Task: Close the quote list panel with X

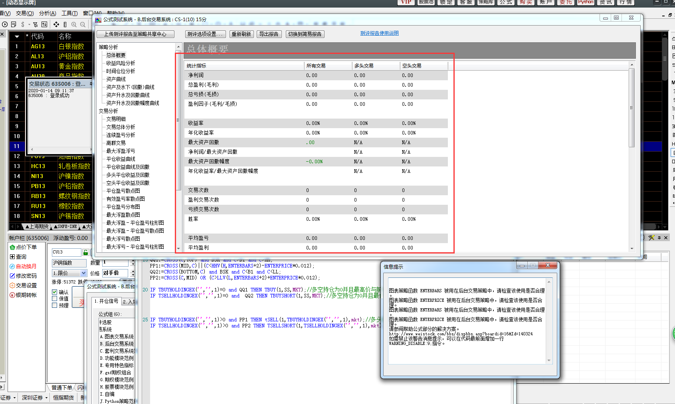Action: click(2, 34)
